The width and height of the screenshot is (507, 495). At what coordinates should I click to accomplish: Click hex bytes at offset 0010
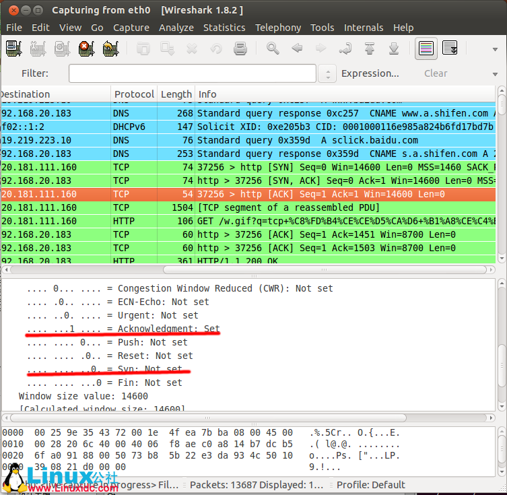(x=164, y=444)
